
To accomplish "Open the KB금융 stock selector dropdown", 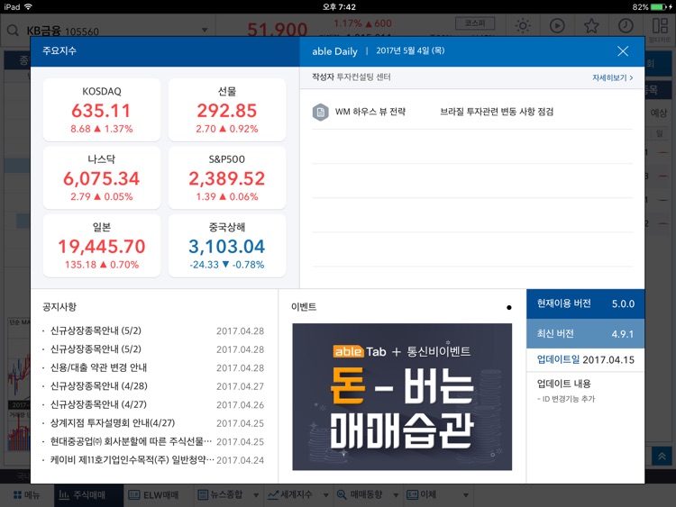I will [x=205, y=30].
